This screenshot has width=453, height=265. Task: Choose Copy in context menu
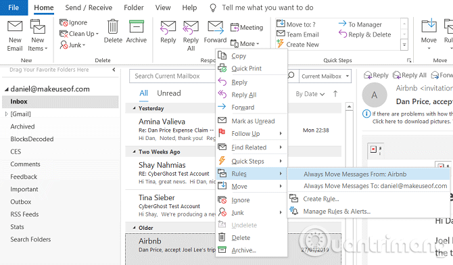pos(252,56)
